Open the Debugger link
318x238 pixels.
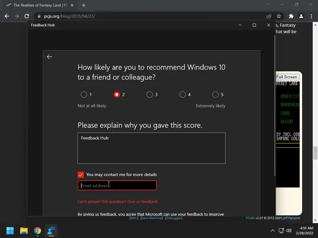pyautogui.click(x=174, y=218)
